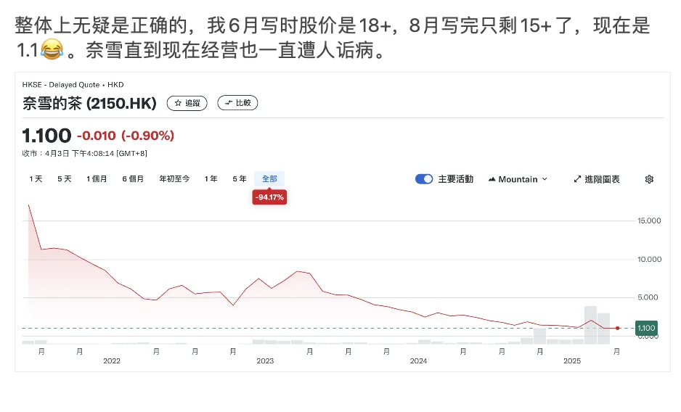The width and height of the screenshot is (681, 412).
Task: Click the 收市 closing time text
Action: [x=85, y=153]
